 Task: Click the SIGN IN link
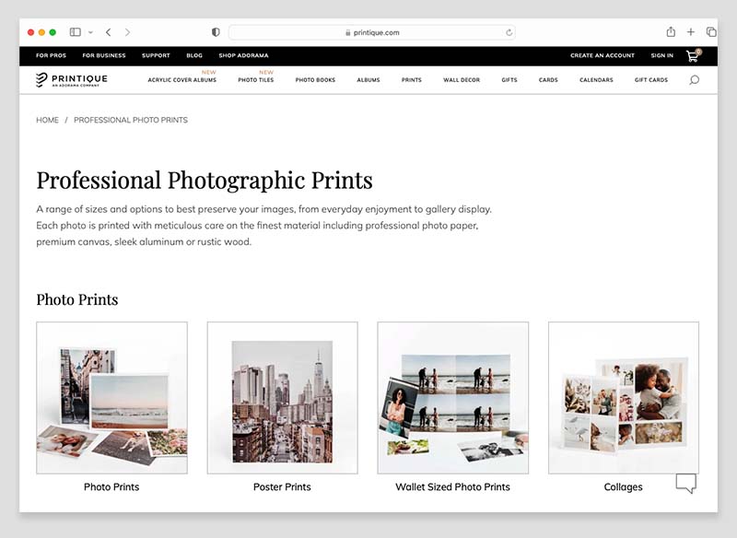point(661,55)
